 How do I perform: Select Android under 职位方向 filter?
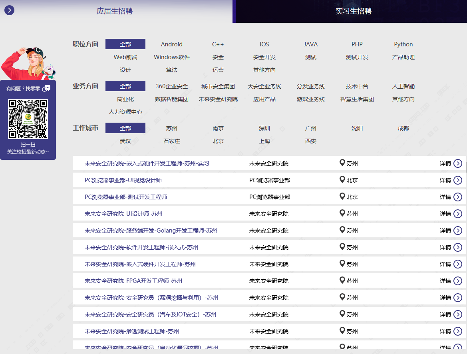[x=172, y=44]
